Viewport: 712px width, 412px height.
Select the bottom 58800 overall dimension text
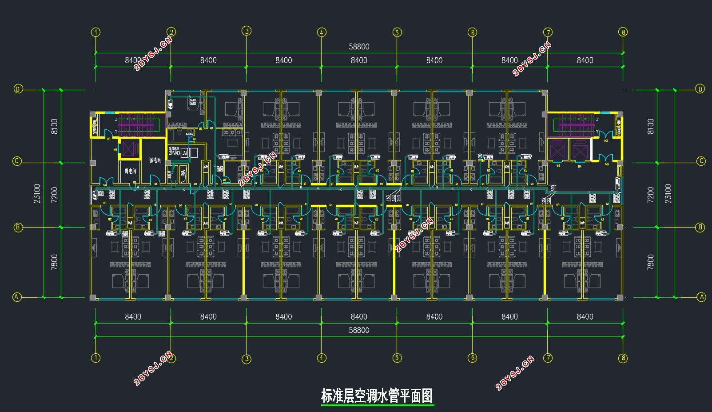coord(359,330)
